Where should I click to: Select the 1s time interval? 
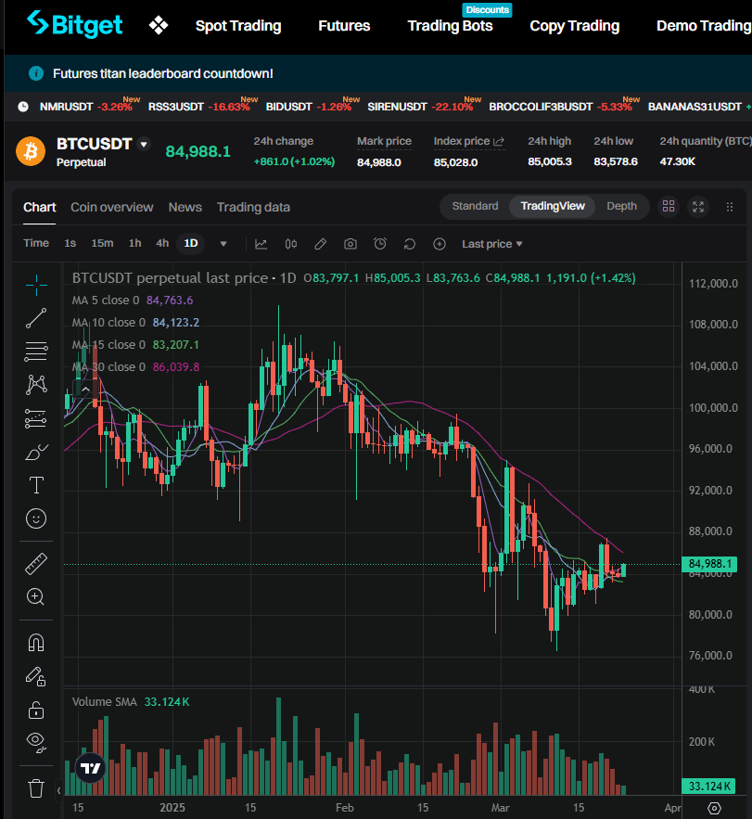(x=70, y=243)
